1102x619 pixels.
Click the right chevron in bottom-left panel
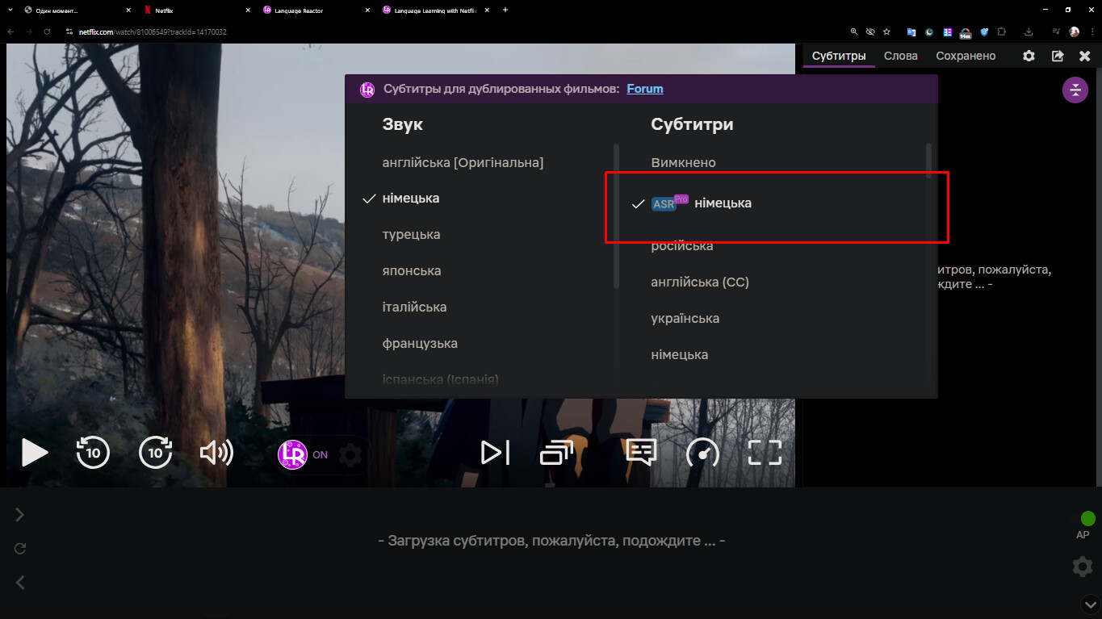click(20, 515)
